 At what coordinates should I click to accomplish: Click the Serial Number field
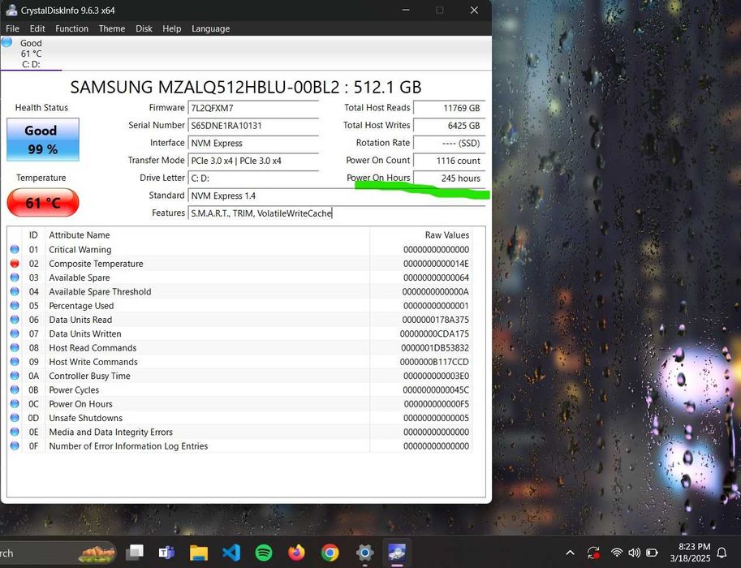(253, 125)
